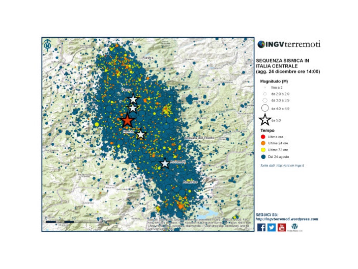Click the white star right of Norcia label
358x269 pixels.
(141, 134)
